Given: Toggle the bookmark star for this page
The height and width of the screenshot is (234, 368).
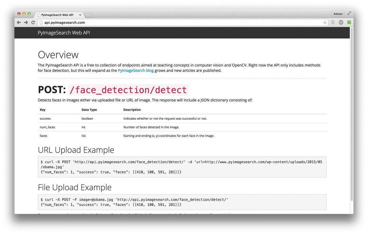Looking at the screenshot, I should point(325,22).
